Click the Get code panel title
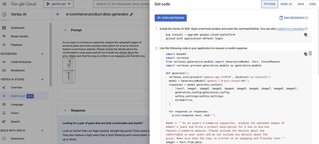Viewport: 319px width, 144px height. click(162, 4)
